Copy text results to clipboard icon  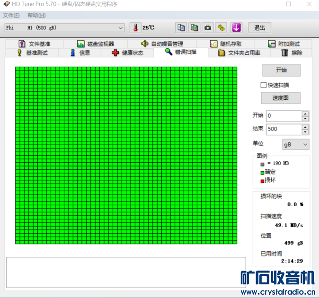pos(181,27)
